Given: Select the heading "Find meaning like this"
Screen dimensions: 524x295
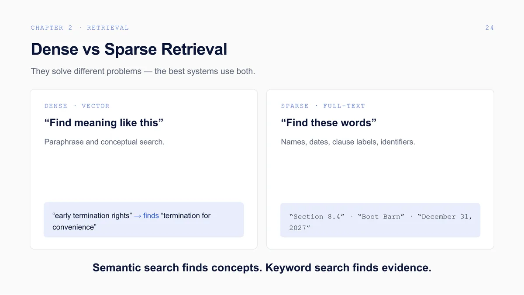Looking at the screenshot, I should tap(104, 123).
